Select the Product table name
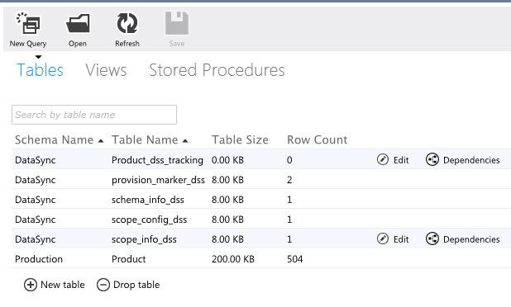Image resolution: width=511 pixels, height=307 pixels. click(129, 259)
